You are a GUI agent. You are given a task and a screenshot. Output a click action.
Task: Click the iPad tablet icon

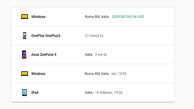point(25,92)
